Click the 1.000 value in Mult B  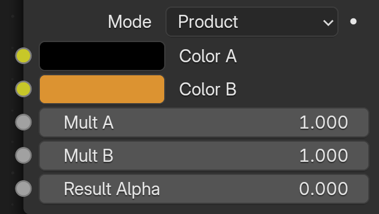point(324,156)
